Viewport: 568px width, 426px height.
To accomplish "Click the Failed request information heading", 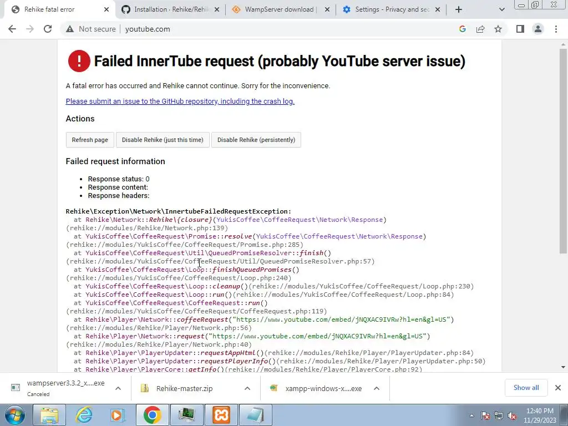I will [115, 161].
